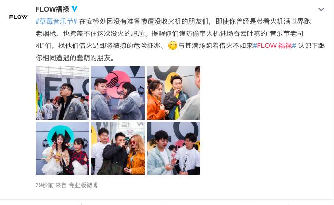Open photo of woman wearing red sunglasses
The width and height of the screenshot is (334, 205).
118,148
